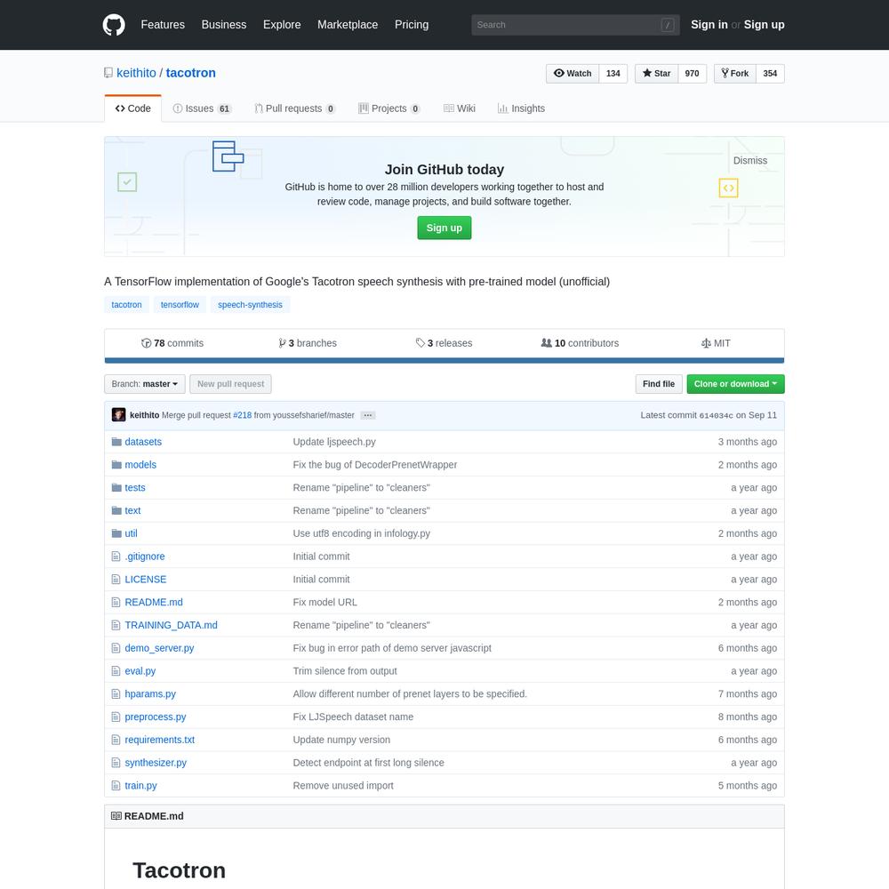Open the Issues tab

pos(202,108)
